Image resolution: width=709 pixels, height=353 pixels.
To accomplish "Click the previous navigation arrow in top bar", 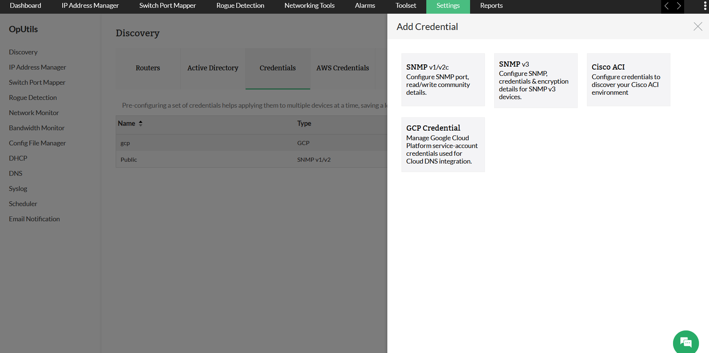I will [x=667, y=6].
